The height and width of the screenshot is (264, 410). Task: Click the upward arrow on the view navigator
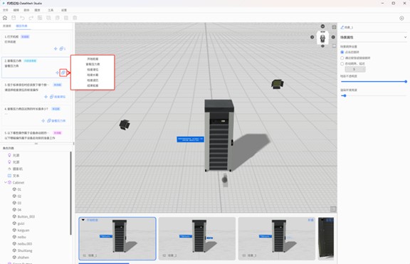[x=322, y=26]
